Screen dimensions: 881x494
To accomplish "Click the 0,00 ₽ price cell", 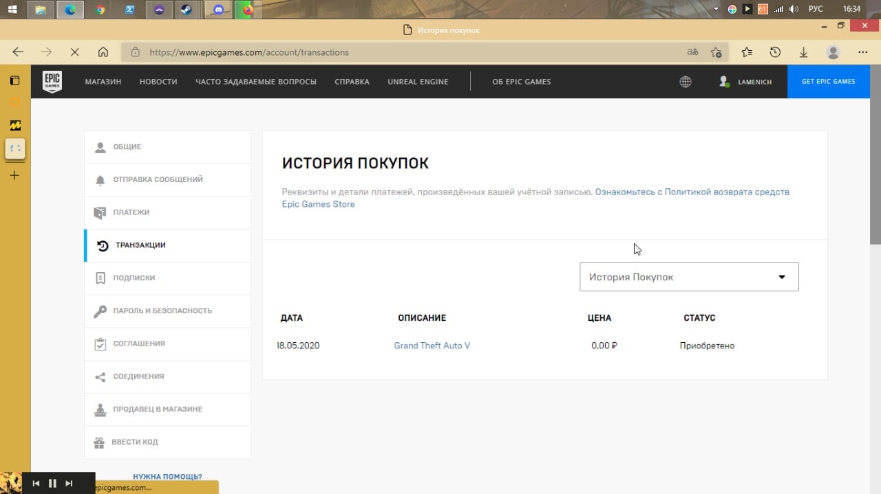I will [604, 346].
